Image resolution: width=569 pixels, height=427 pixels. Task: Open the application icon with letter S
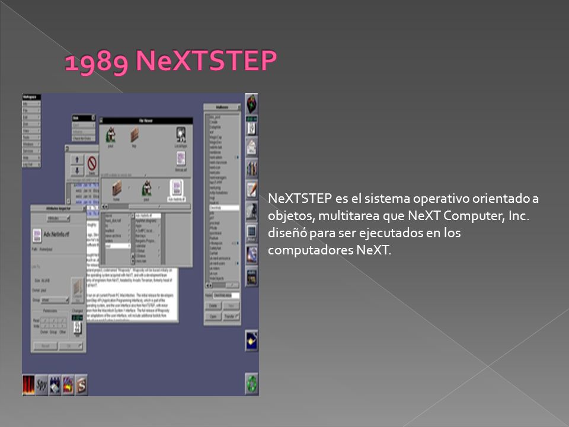tap(81, 385)
